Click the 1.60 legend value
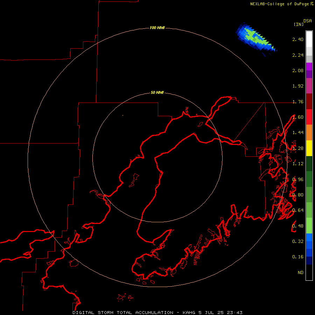 (298, 117)
